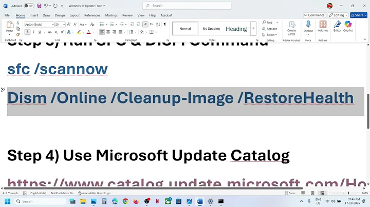This screenshot has height=207, width=370.
Task: Click the Redo arrow in title bar
Action: click(55, 6)
